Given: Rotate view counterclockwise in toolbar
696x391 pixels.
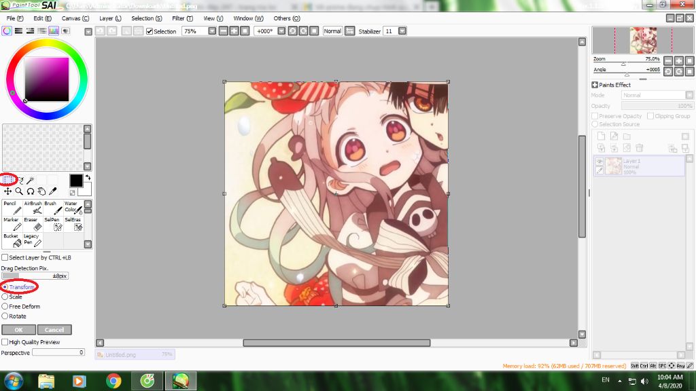Looking at the screenshot, I should (x=292, y=31).
